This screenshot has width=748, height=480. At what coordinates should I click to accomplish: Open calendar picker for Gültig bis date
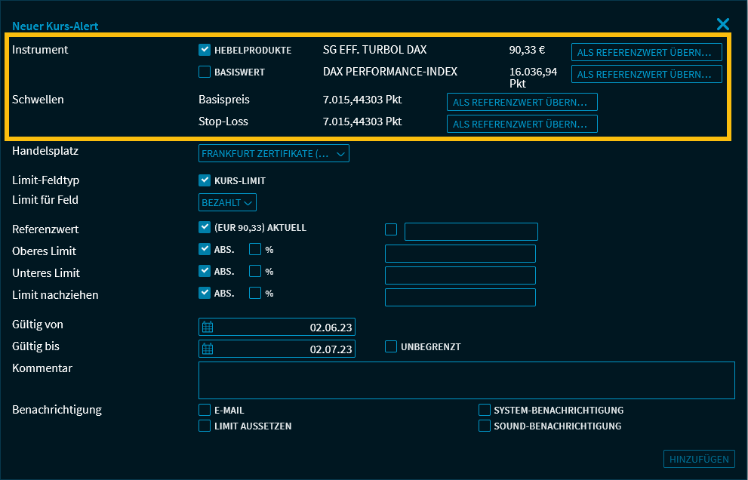(x=208, y=349)
